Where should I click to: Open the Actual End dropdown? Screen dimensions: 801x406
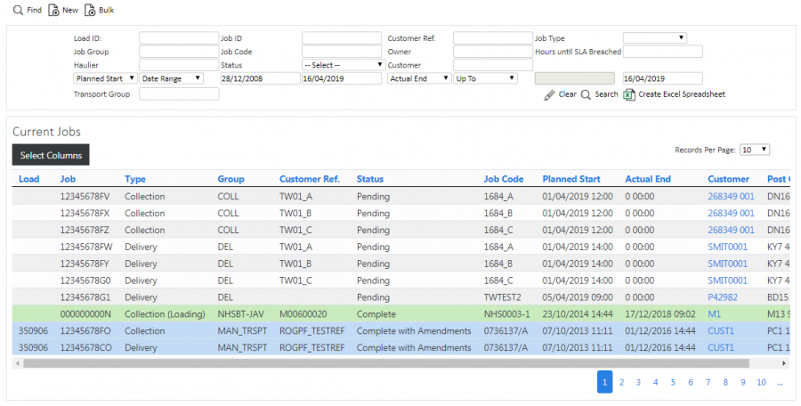[x=419, y=78]
